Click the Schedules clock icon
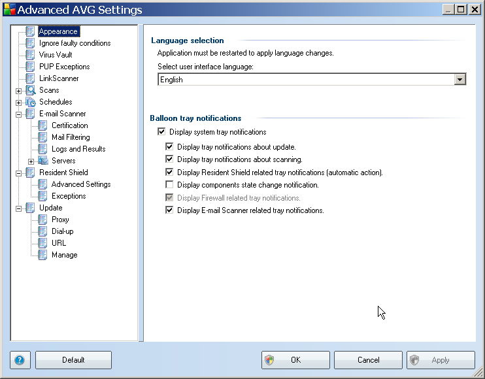Screen dimensions: 485x379 30,102
